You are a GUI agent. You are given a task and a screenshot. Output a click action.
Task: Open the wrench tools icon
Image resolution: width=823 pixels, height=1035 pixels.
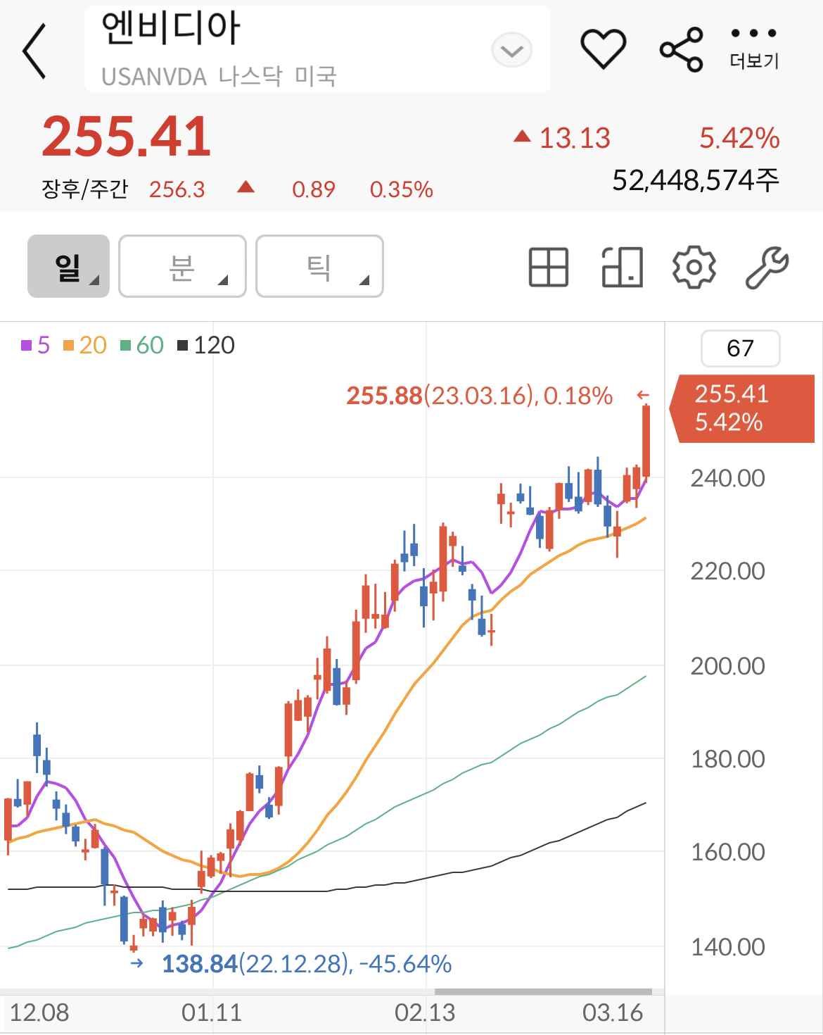point(767,268)
